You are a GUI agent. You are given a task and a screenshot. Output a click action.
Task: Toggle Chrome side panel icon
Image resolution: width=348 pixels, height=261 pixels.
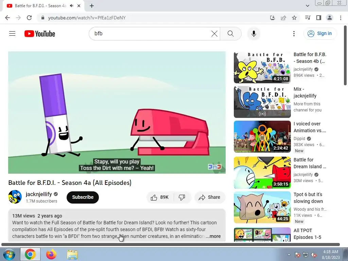pos(319,18)
